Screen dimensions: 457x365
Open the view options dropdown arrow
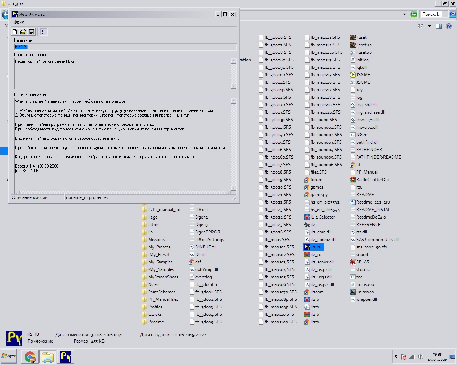tap(429, 26)
